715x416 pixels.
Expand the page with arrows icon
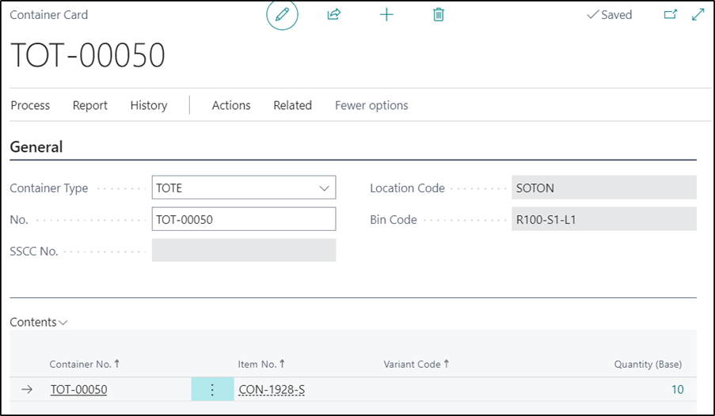[x=698, y=15]
